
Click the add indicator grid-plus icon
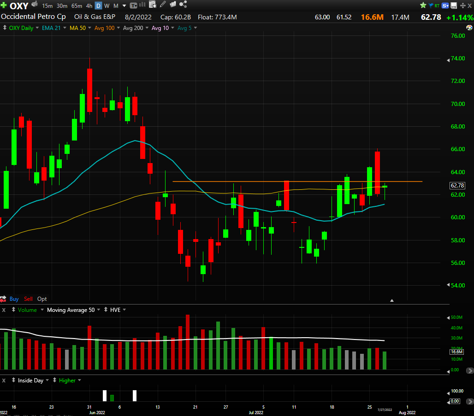(x=153, y=4)
